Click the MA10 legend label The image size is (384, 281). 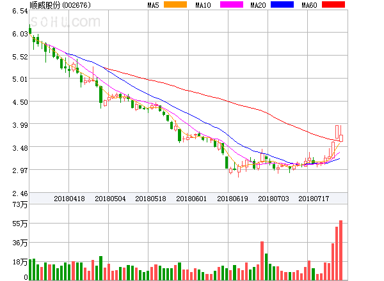[x=203, y=5]
